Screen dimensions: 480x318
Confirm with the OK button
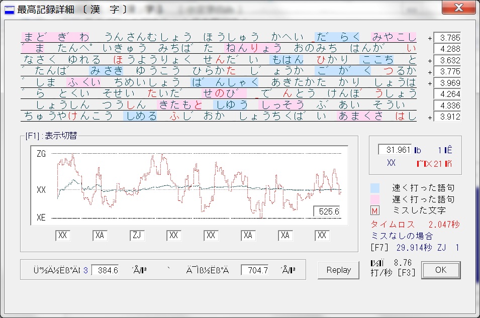441,270
